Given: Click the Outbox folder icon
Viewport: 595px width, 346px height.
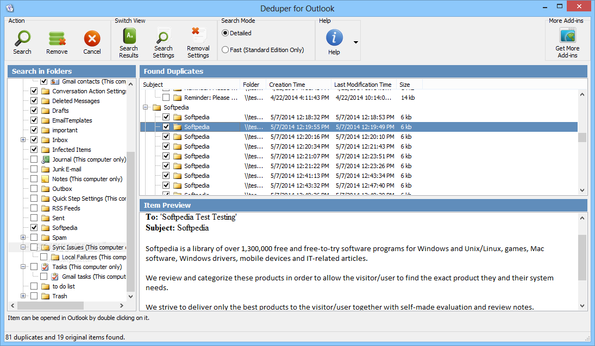Looking at the screenshot, I should click(46, 189).
